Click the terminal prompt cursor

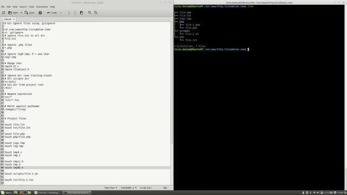point(248,49)
